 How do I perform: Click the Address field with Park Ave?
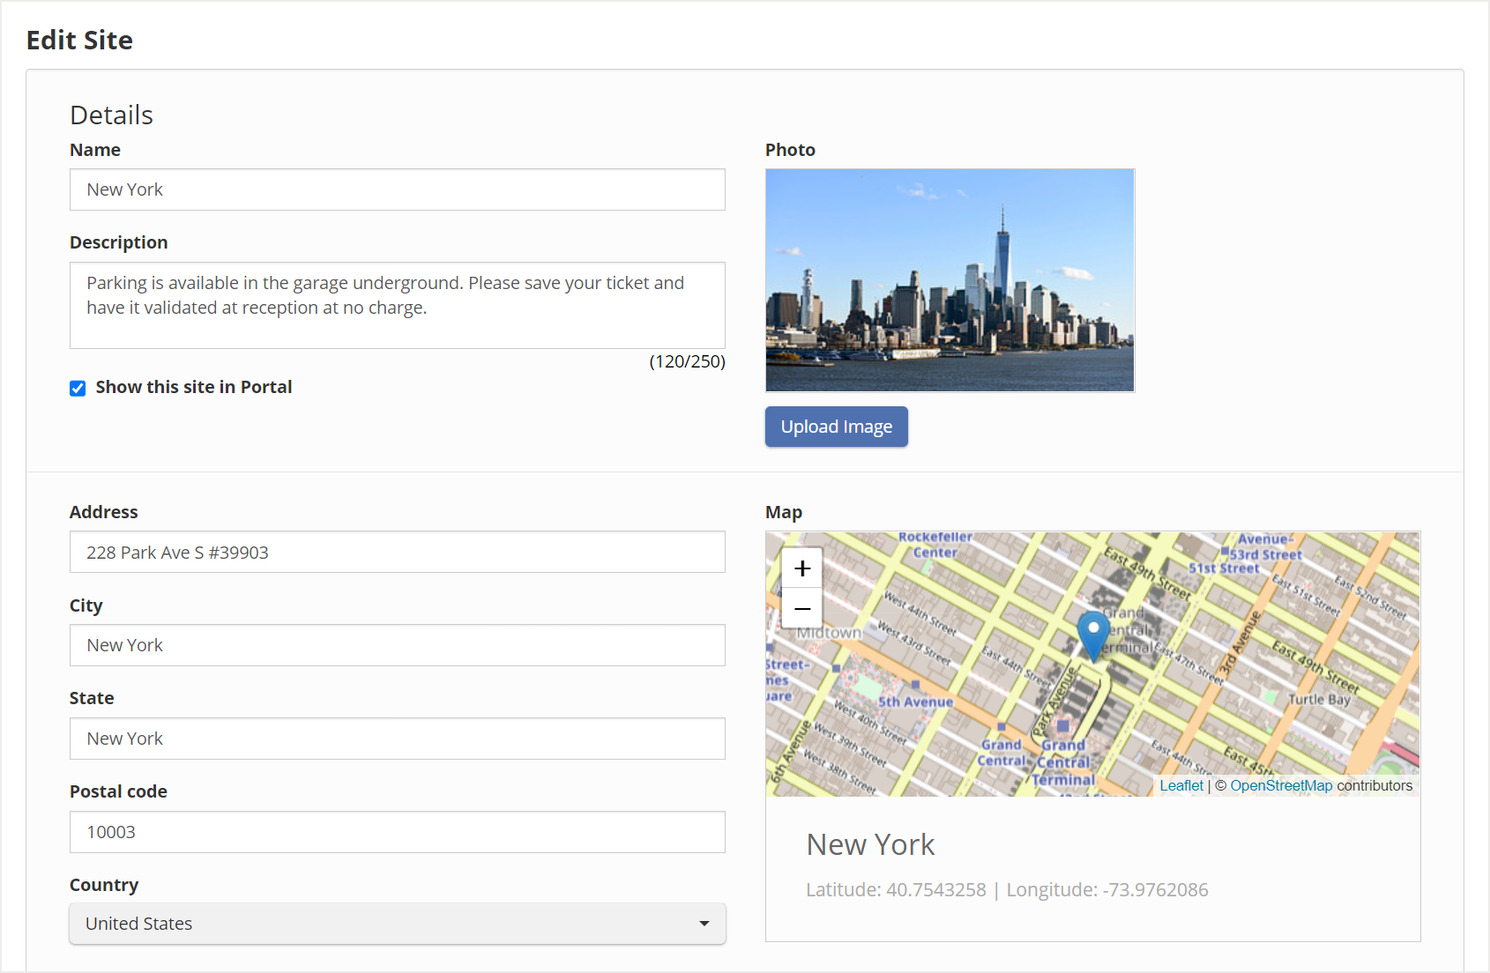(397, 552)
